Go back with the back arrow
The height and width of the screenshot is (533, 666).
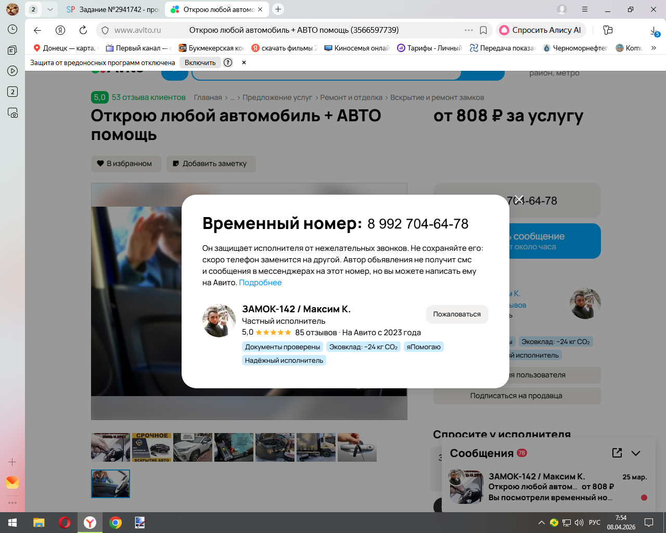[x=37, y=30]
